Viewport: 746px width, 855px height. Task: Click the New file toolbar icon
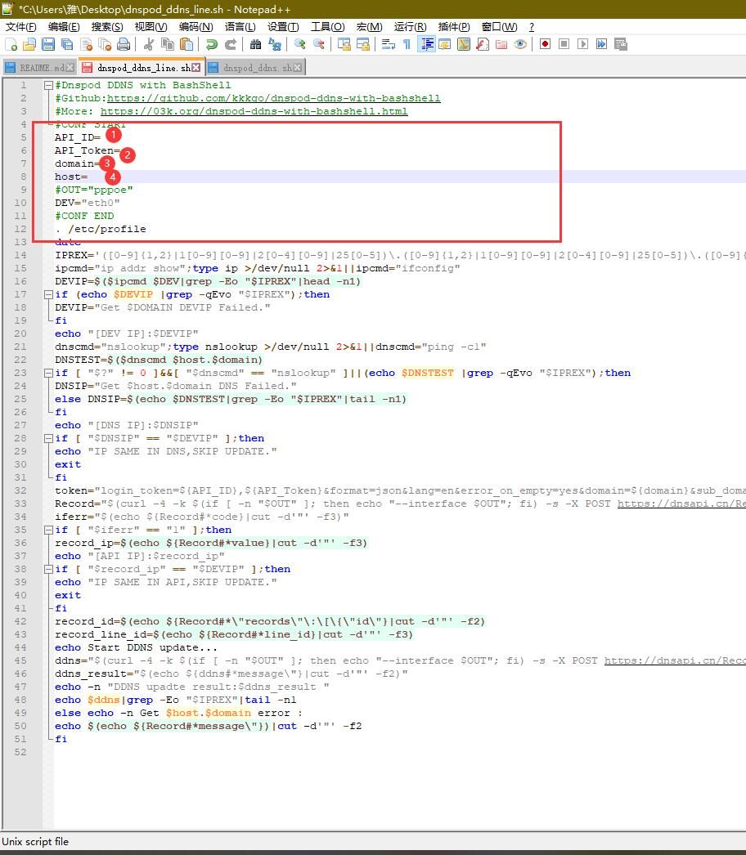[x=11, y=44]
